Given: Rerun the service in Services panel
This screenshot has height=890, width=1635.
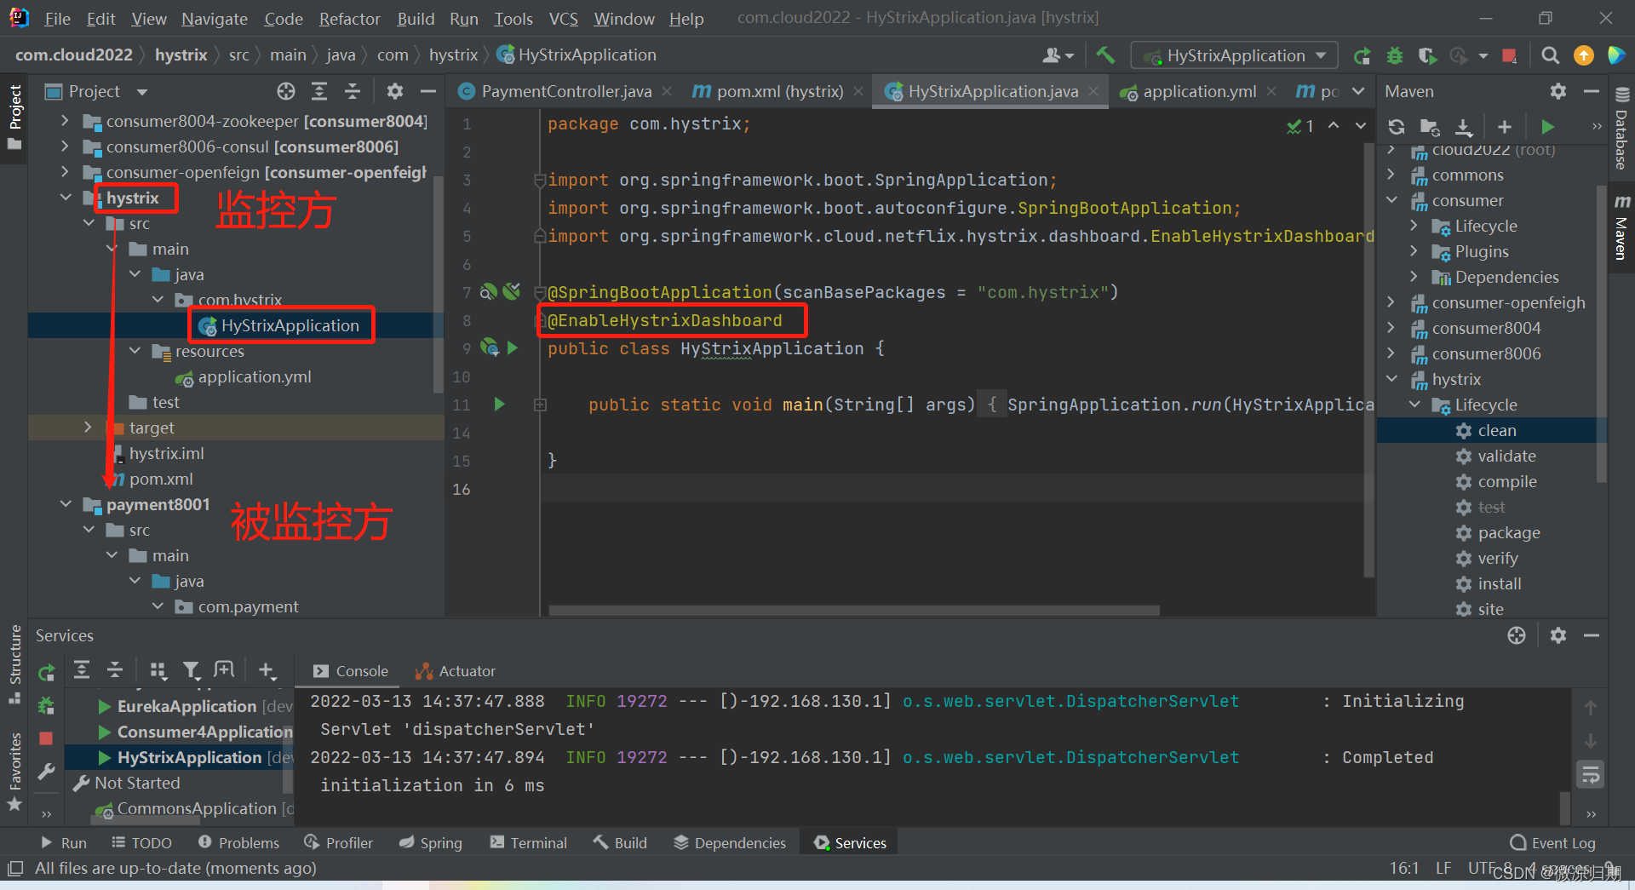Looking at the screenshot, I should pos(47,673).
